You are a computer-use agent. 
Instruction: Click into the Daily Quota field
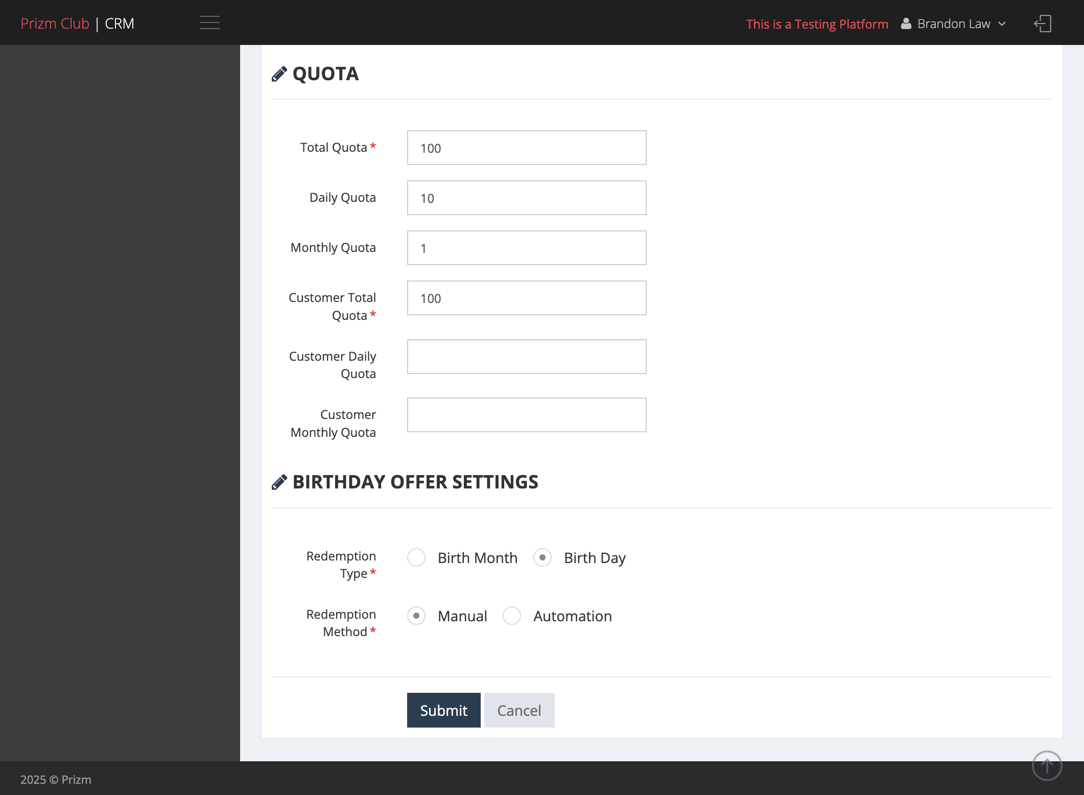coord(527,198)
